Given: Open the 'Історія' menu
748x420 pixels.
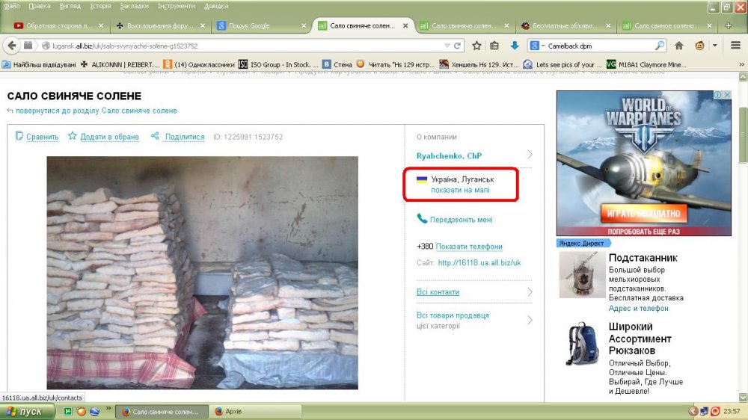Looking at the screenshot, I should [x=100, y=6].
